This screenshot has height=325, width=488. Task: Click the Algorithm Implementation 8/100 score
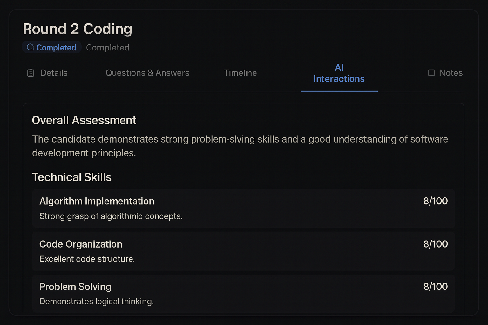435,201
